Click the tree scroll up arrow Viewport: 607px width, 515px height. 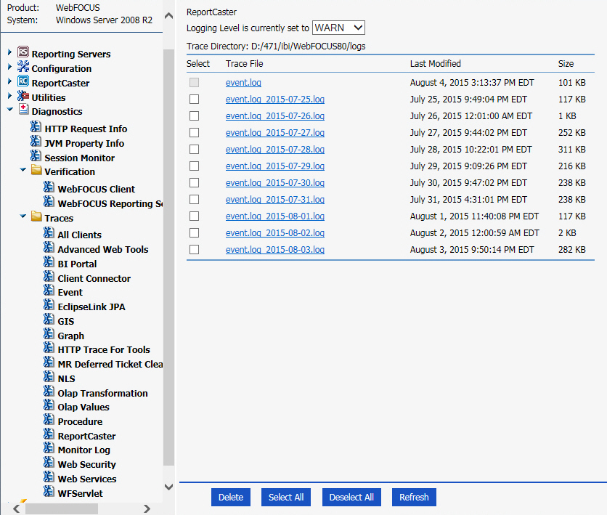(168, 16)
